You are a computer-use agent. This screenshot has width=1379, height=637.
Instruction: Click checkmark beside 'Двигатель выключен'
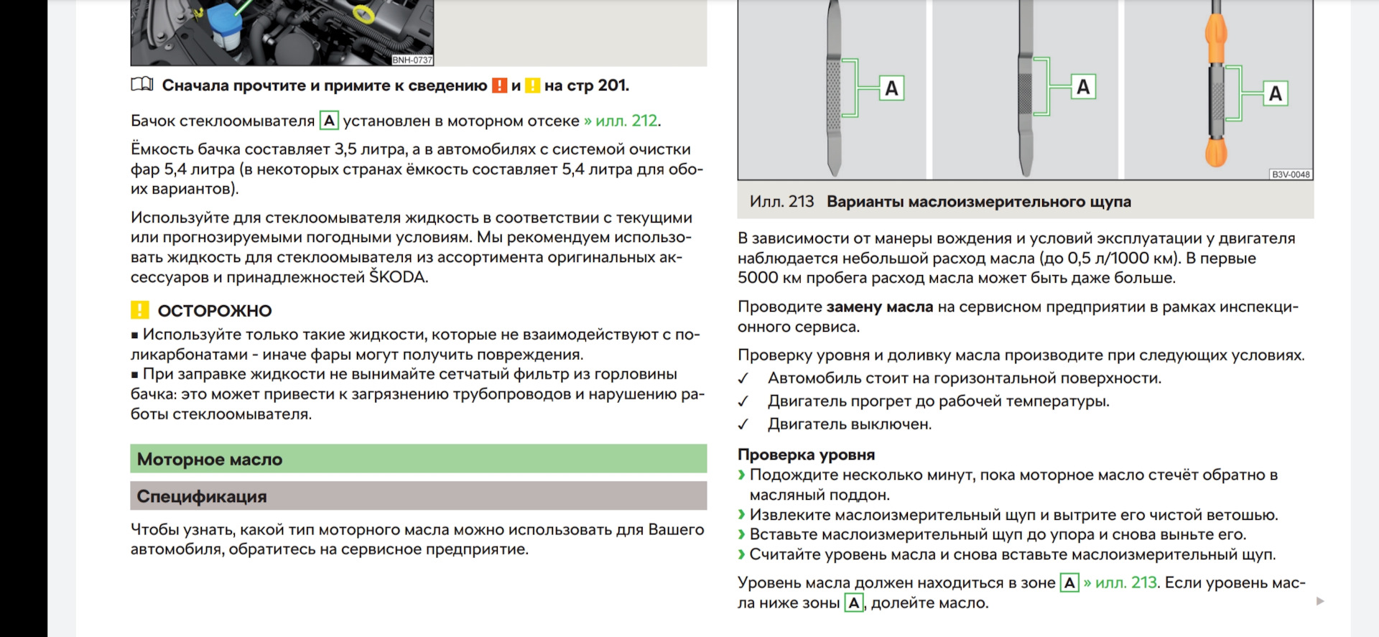[x=743, y=424]
